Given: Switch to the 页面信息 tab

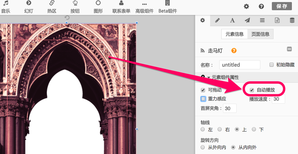Looking at the screenshot, I should [260, 34].
